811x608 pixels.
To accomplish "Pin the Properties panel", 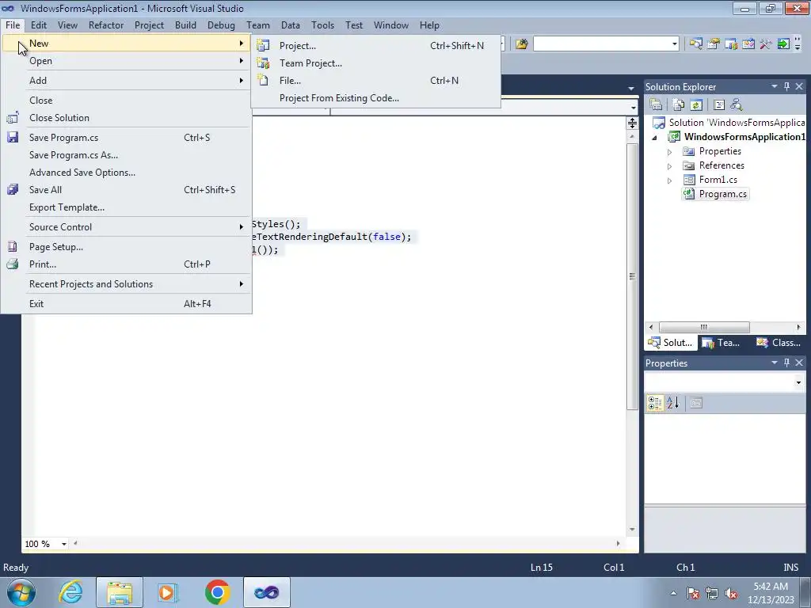I will 786,363.
